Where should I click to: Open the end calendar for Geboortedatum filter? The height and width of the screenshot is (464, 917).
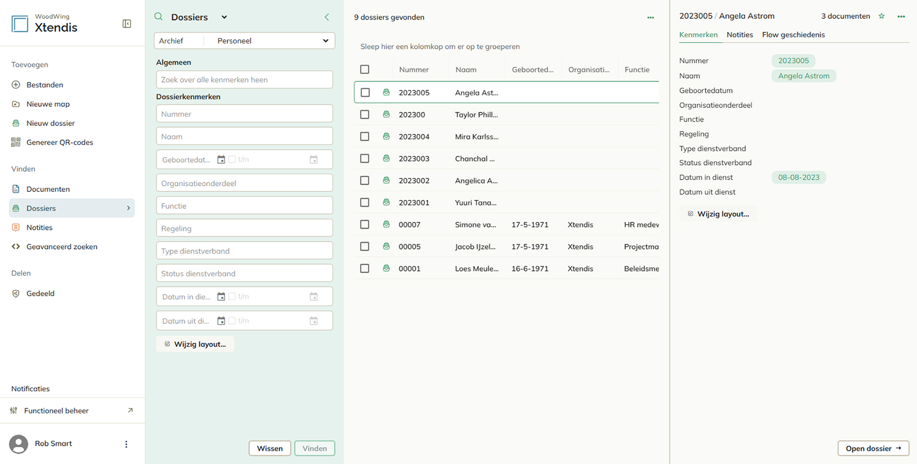(314, 160)
